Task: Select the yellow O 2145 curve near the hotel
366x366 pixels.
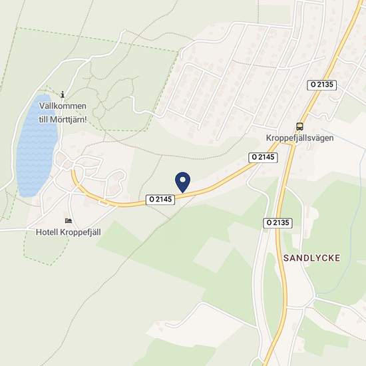Action: point(89,194)
